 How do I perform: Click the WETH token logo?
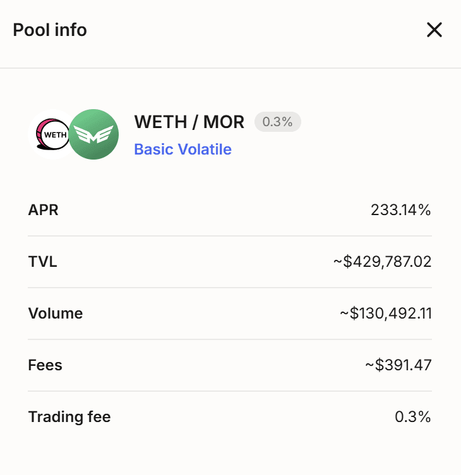click(x=52, y=134)
